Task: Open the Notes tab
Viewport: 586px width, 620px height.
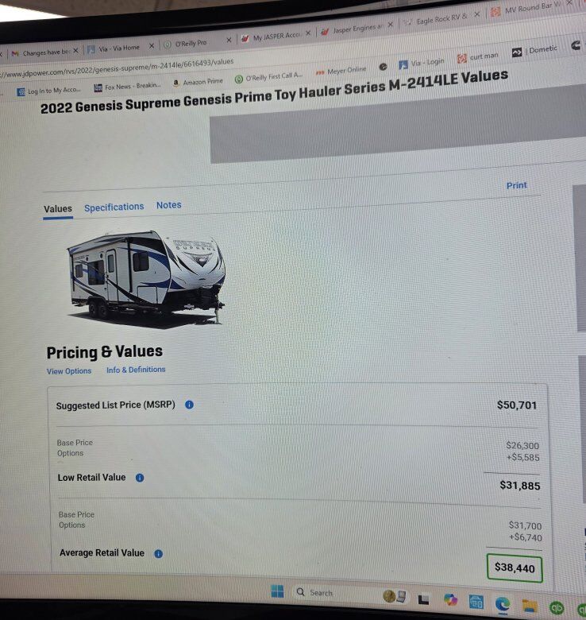Action: coord(168,205)
